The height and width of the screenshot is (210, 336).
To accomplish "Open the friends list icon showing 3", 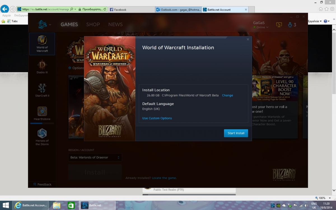I will coord(292,25).
